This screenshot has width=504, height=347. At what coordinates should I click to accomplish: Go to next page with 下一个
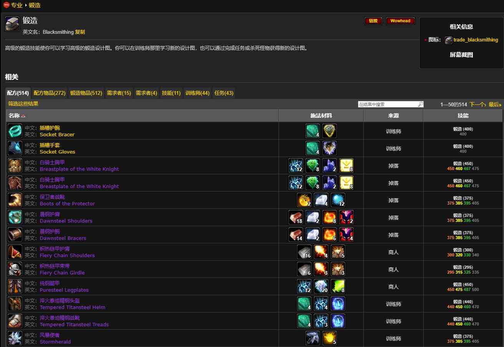pos(477,104)
